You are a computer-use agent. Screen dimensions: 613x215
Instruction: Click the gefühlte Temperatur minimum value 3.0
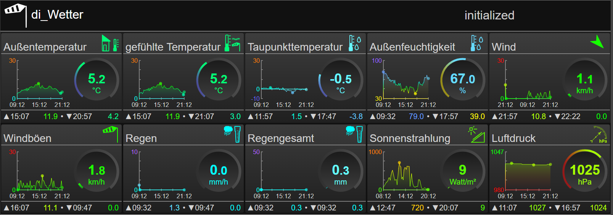[235, 116]
